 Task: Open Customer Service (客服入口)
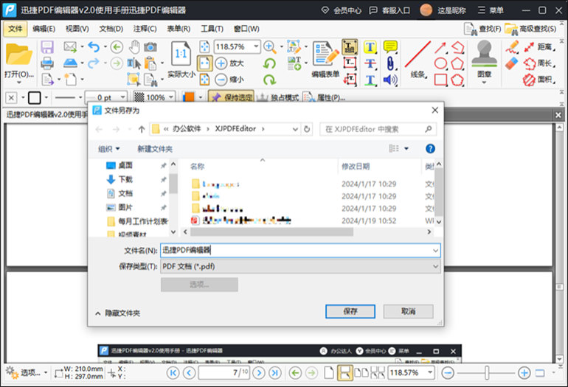[x=389, y=10]
